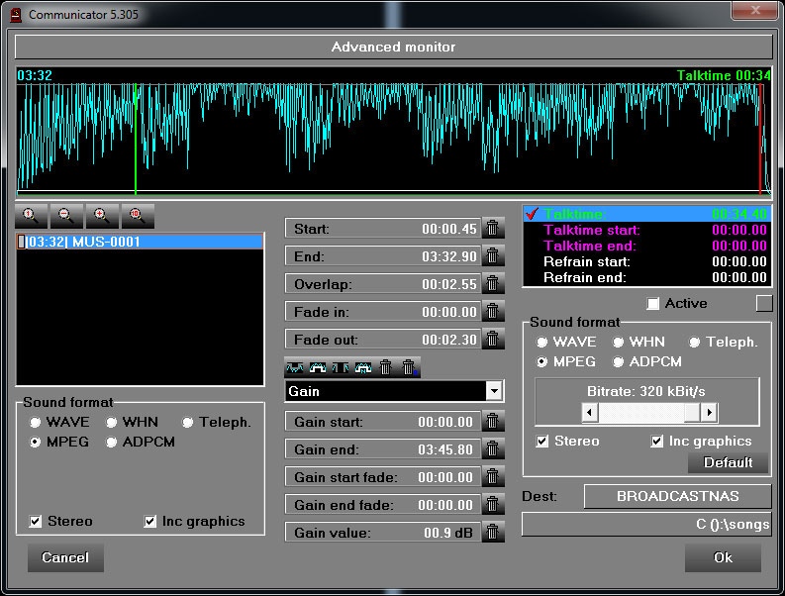Image resolution: width=785 pixels, height=596 pixels.
Task: Select the MUS-0001 track in list
Action: (140, 242)
